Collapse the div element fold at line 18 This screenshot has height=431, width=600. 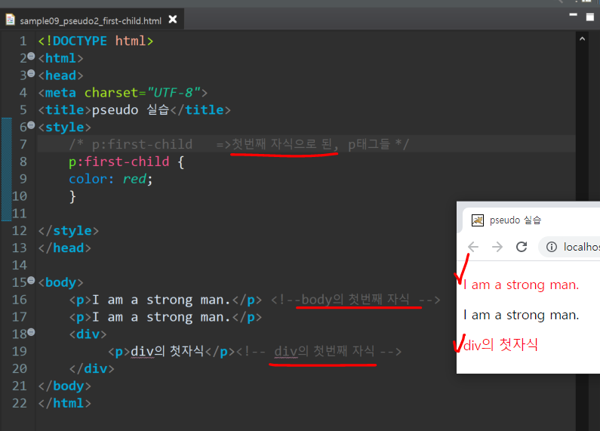pyautogui.click(x=31, y=332)
